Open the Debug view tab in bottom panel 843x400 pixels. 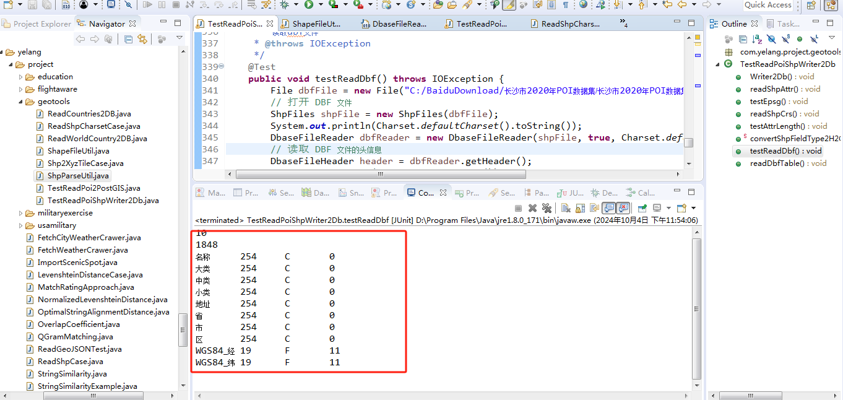603,193
